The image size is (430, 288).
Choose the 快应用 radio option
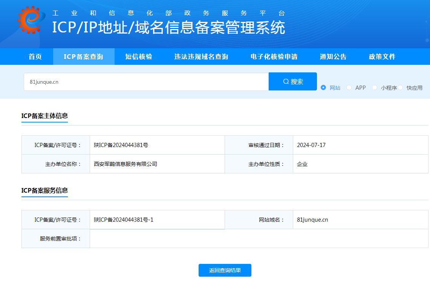[x=400, y=87]
